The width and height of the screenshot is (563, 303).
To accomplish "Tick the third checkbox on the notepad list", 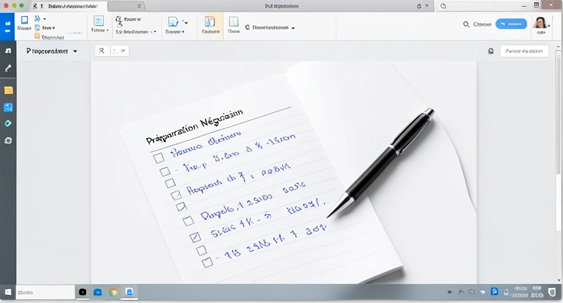I will pyautogui.click(x=171, y=183).
